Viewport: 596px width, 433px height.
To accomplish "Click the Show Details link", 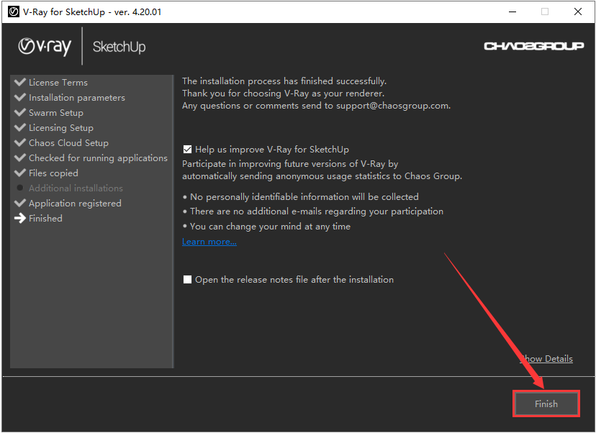I will pyautogui.click(x=546, y=358).
